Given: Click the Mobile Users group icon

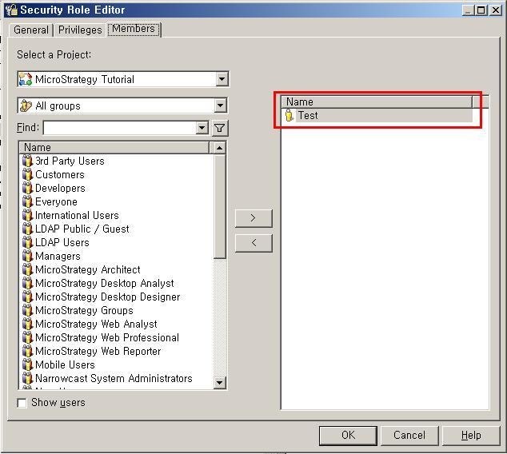Looking at the screenshot, I should [x=27, y=364].
